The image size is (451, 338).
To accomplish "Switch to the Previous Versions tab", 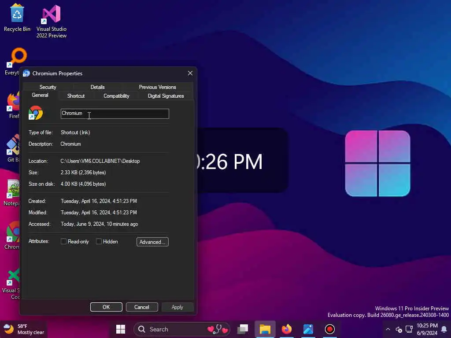I will point(157,87).
